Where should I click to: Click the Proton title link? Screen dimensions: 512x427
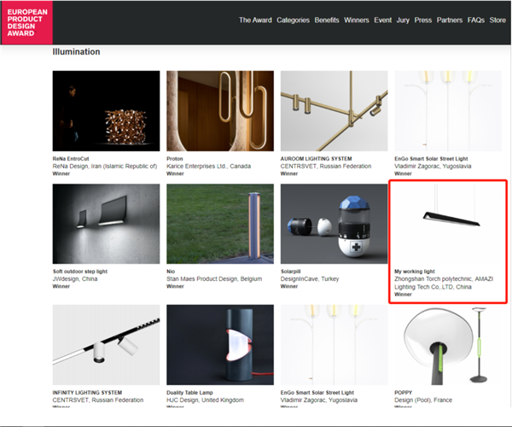coord(175,159)
